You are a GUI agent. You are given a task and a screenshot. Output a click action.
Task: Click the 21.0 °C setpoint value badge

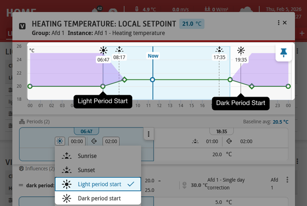(x=192, y=24)
